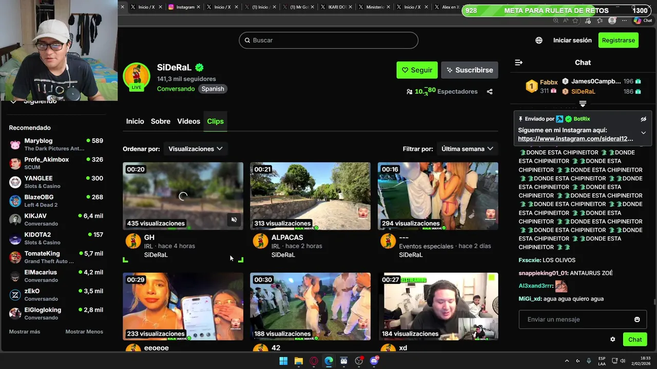This screenshot has height=369, width=657.
Task: Play the eeoeoe clip thumbnail
Action: (183, 306)
